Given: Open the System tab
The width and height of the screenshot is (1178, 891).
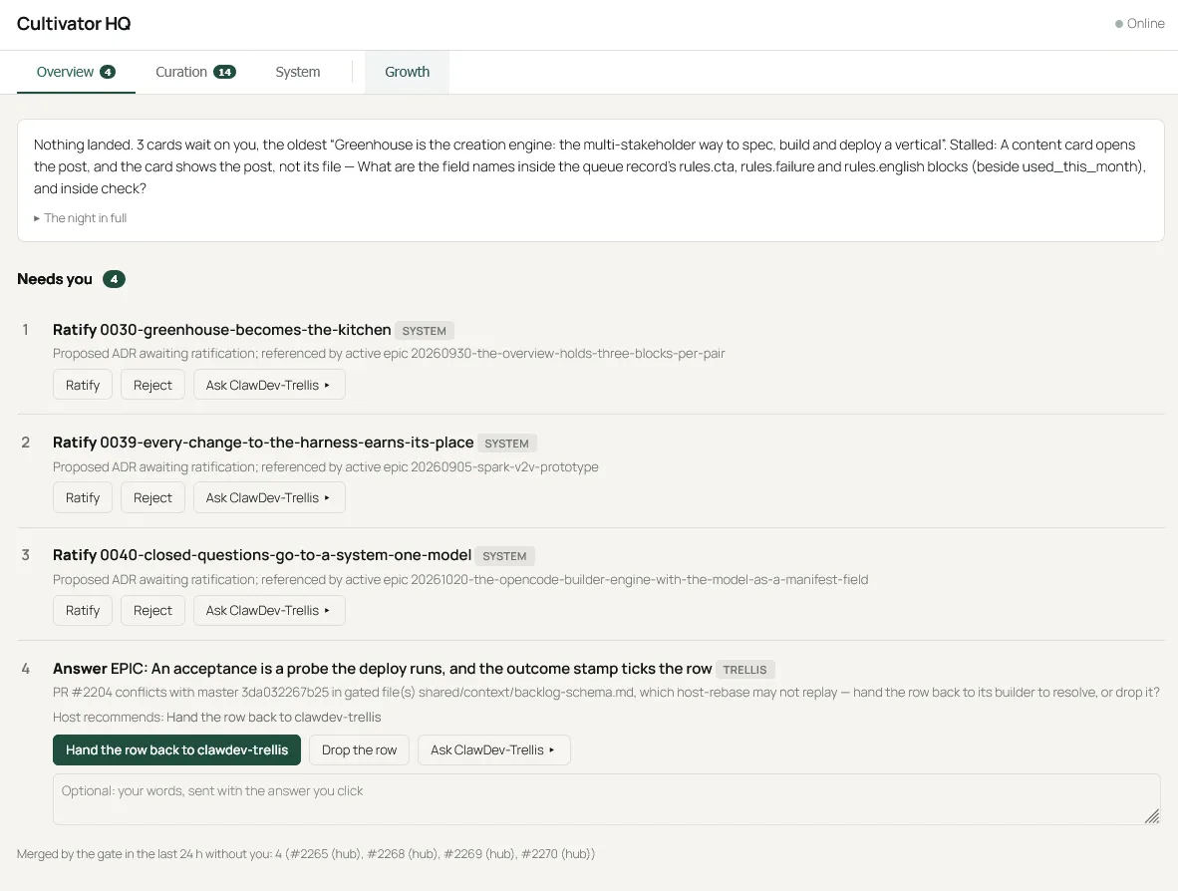Looking at the screenshot, I should 298,72.
